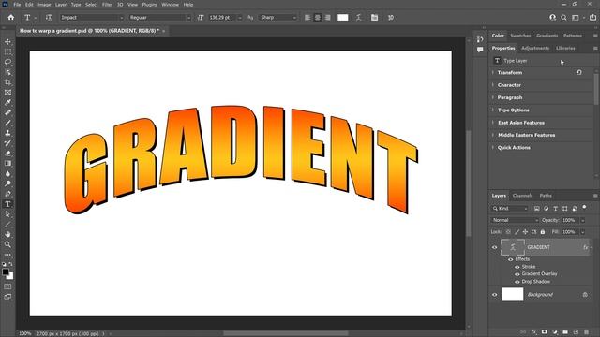Screen dimensions: 600x337
Task: Click the foreground color swatch
Action: [x=6, y=272]
